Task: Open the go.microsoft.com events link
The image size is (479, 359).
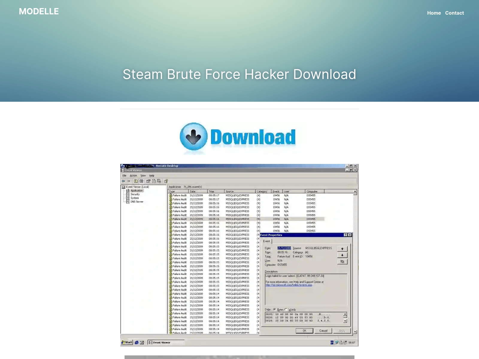Action: pos(289,285)
